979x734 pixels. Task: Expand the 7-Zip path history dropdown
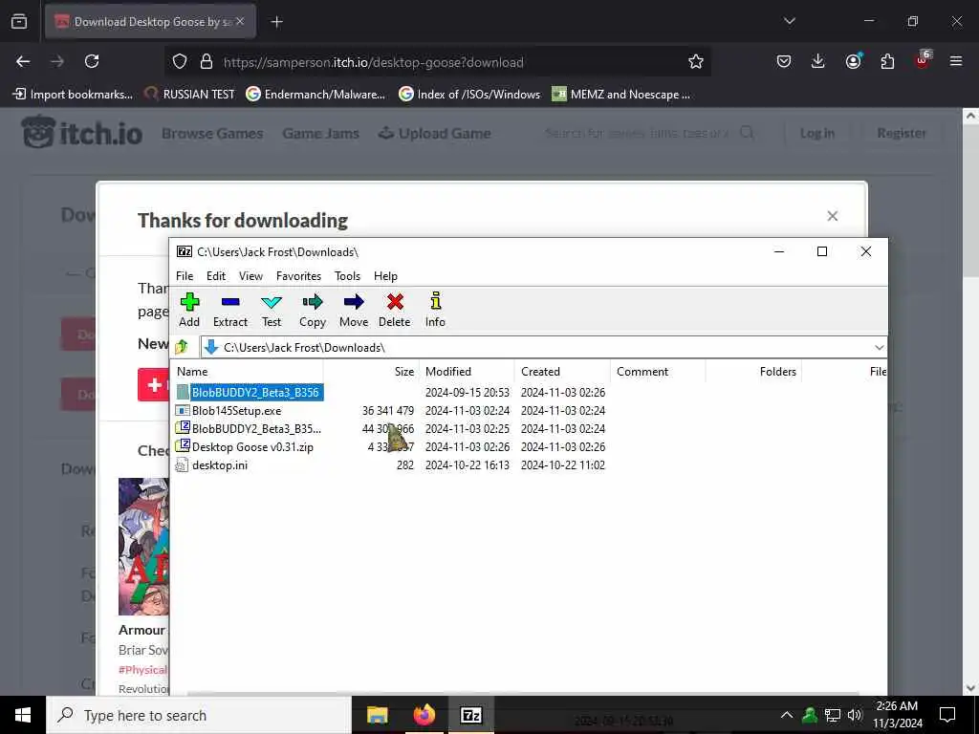pyautogui.click(x=880, y=347)
